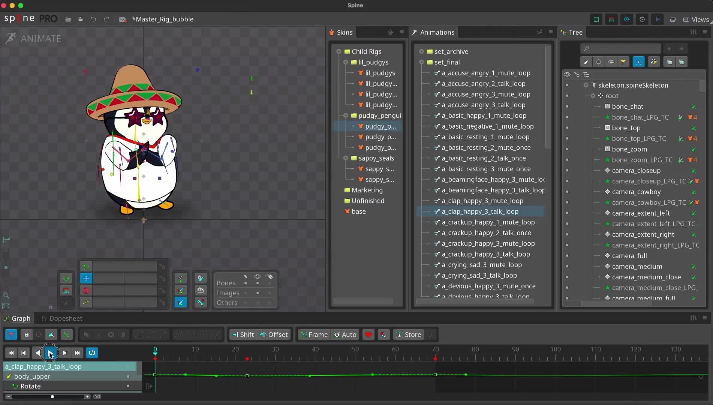
Task: Collapse the sappy_seals folder
Action: [x=346, y=158]
